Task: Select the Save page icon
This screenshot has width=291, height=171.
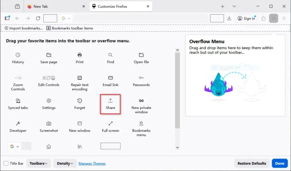Action: (49, 55)
